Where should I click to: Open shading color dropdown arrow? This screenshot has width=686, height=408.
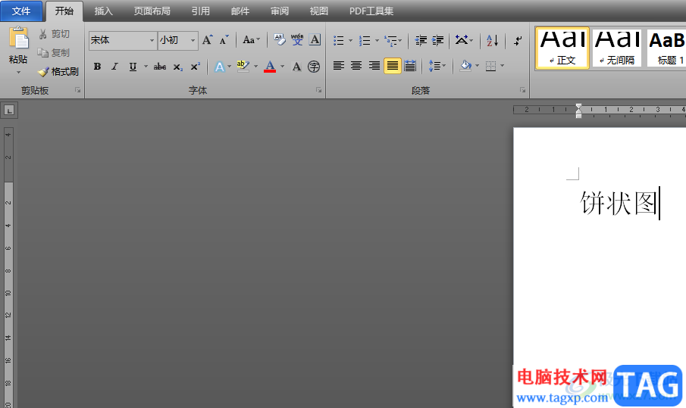tap(477, 66)
